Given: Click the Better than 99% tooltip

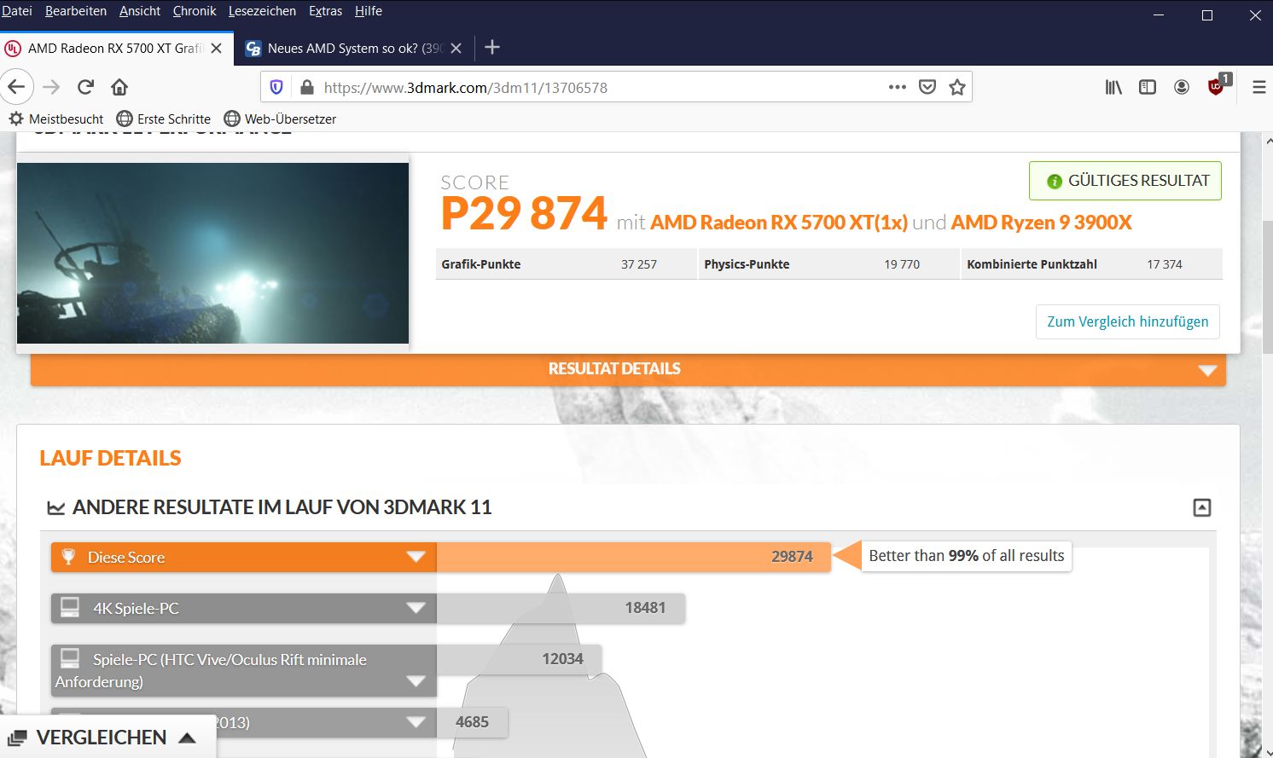Looking at the screenshot, I should coord(967,556).
